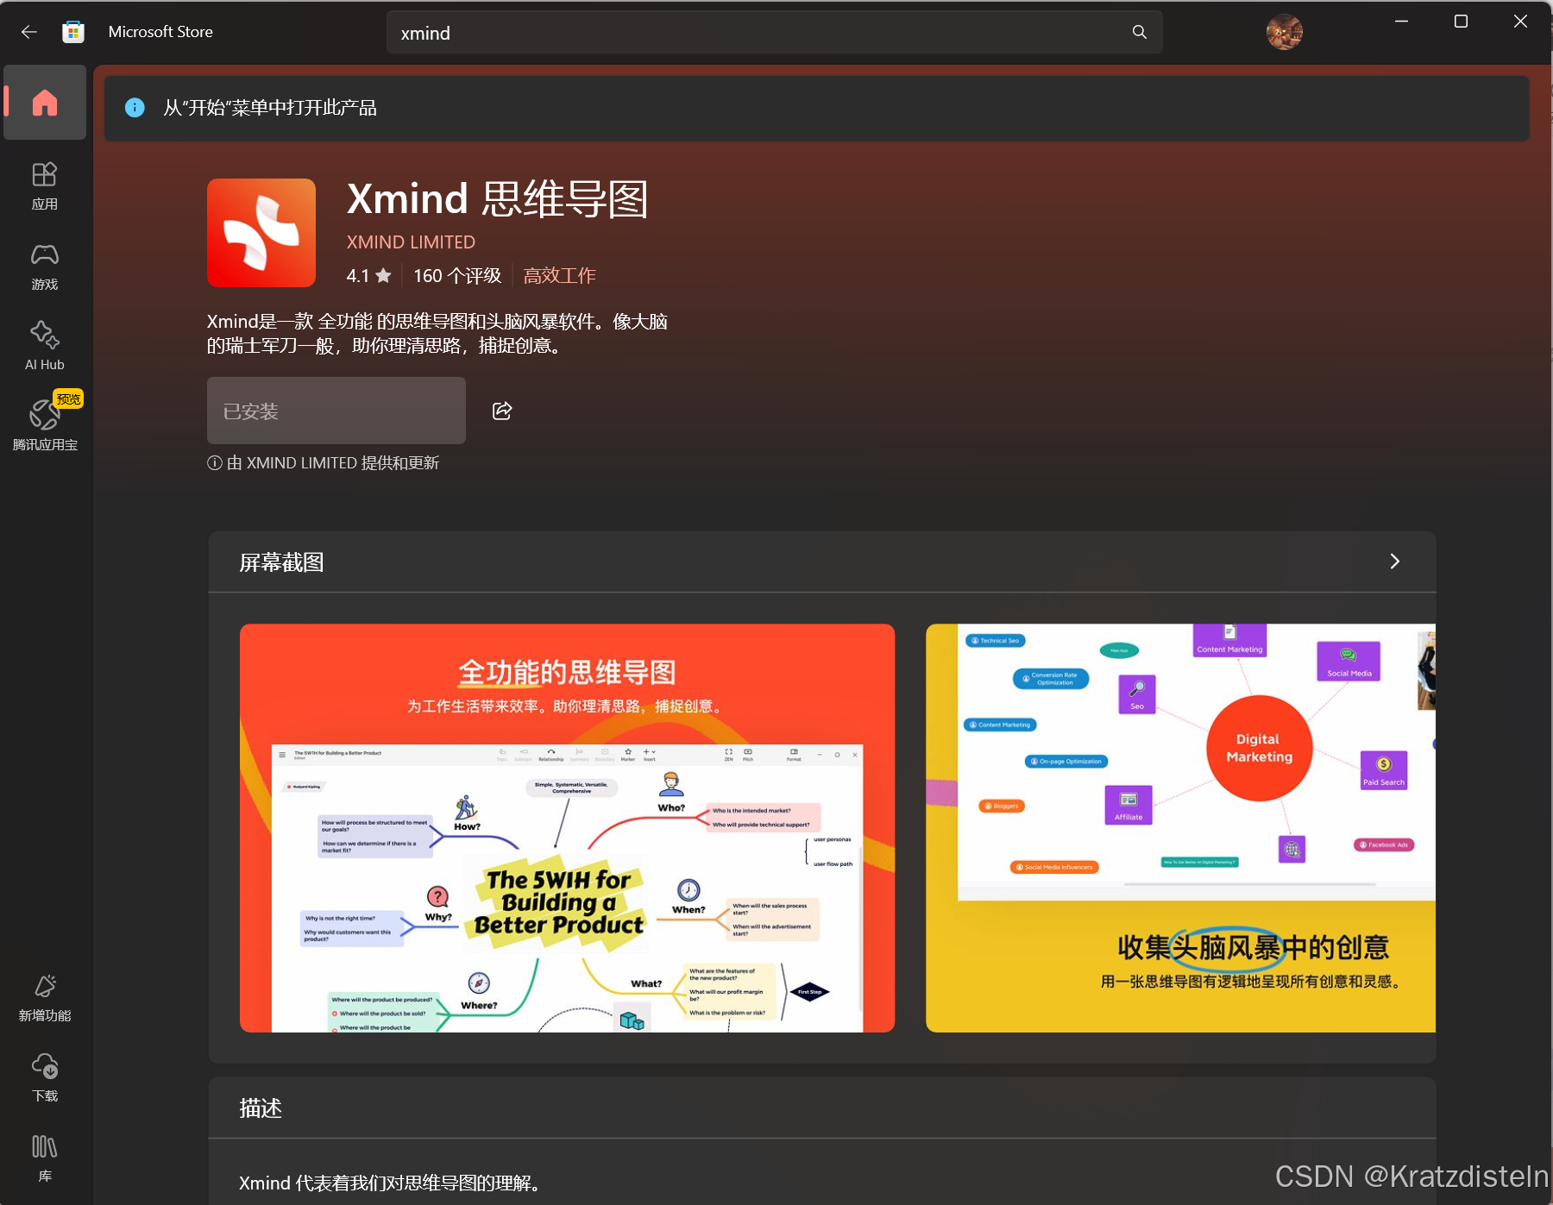Open the 游戏 (Games) section

click(44, 264)
